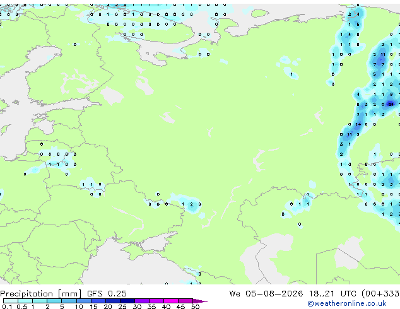400x309 pixels.
Task: Select the 2–5 mm legend color box
Action: tap(54, 301)
